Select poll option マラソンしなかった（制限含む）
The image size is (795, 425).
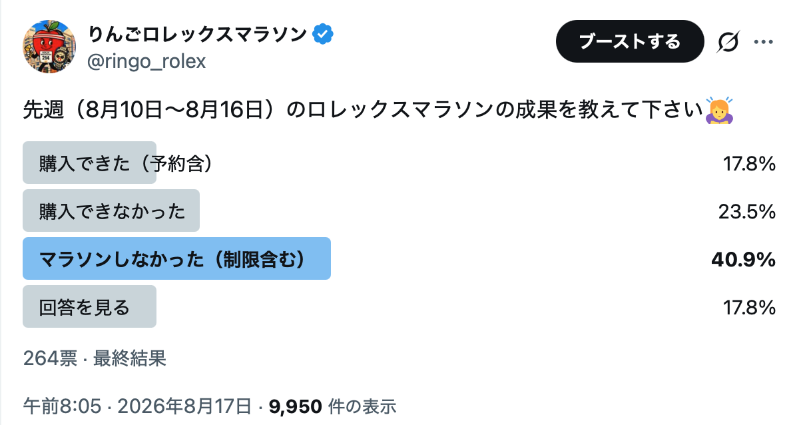(x=399, y=258)
